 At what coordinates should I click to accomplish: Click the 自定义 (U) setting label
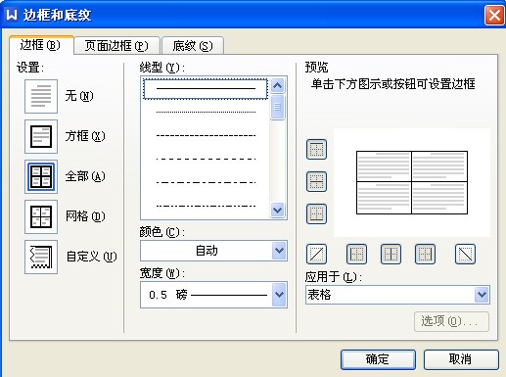(x=91, y=257)
